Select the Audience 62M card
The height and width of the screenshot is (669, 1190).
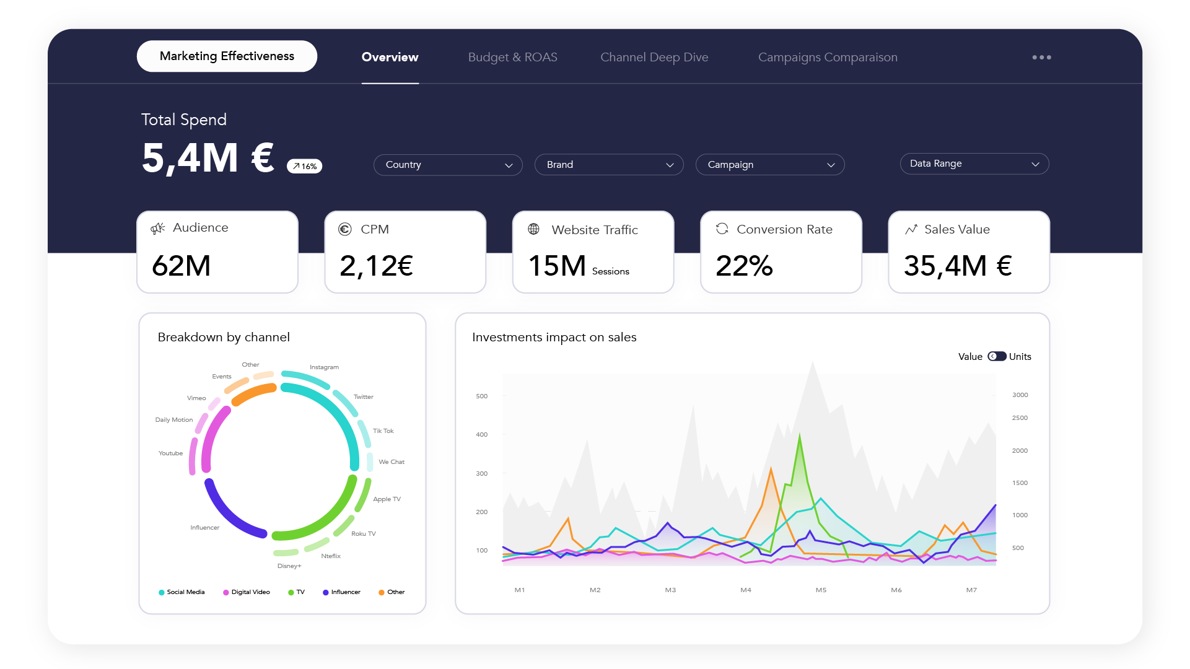click(x=217, y=251)
